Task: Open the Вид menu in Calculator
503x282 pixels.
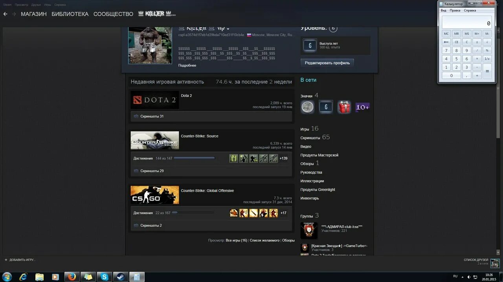Action: click(443, 11)
